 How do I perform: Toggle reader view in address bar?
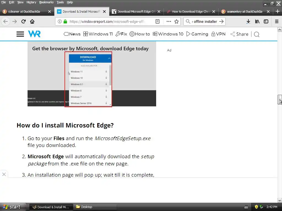coord(157,21)
